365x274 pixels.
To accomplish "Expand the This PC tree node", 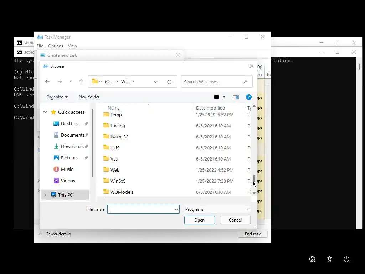I will click(x=45, y=195).
